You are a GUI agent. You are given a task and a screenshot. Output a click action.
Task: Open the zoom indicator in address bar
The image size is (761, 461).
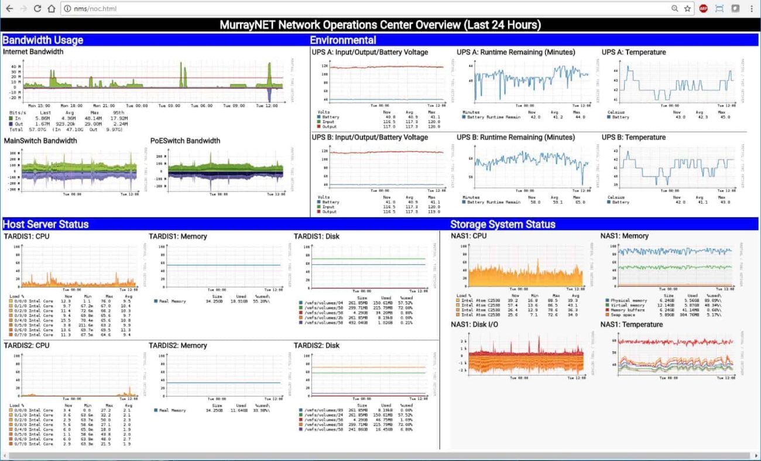(675, 9)
